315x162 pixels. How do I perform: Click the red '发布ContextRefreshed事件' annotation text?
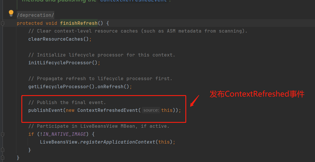click(x=257, y=94)
